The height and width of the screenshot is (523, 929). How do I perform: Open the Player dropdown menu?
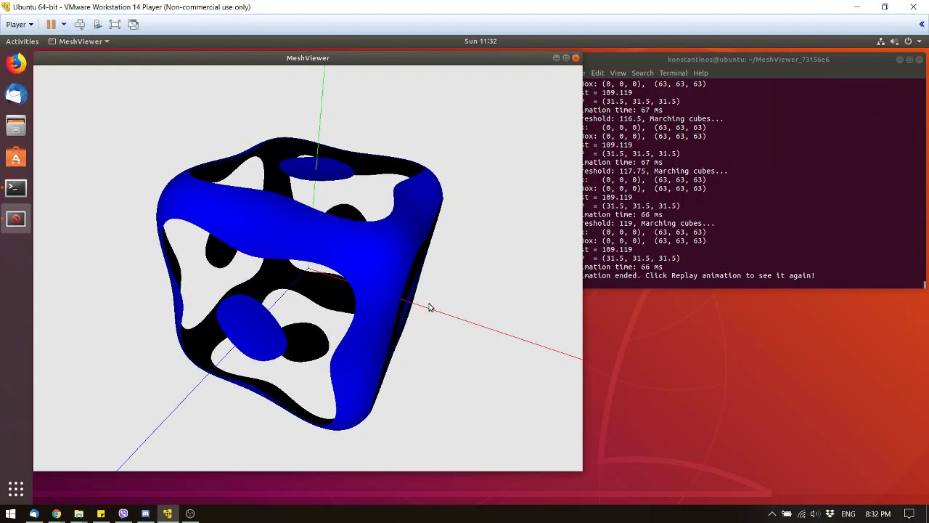click(20, 24)
